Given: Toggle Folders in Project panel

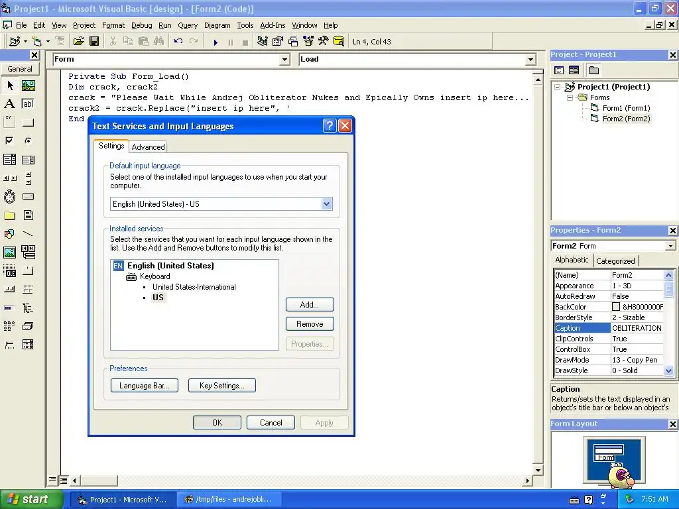Looking at the screenshot, I should coord(593,70).
